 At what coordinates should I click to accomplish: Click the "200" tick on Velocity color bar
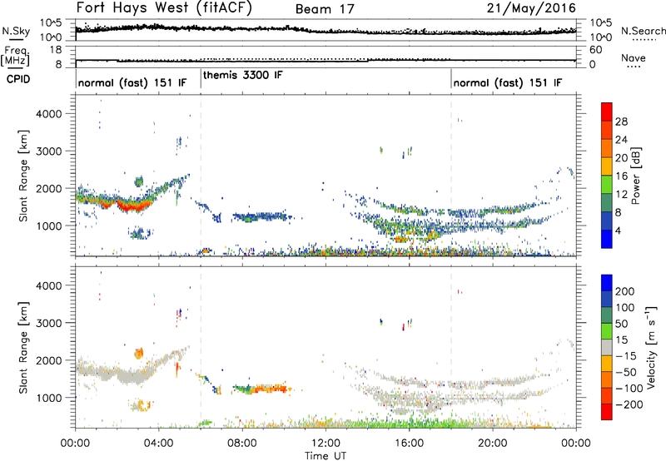pos(625,291)
